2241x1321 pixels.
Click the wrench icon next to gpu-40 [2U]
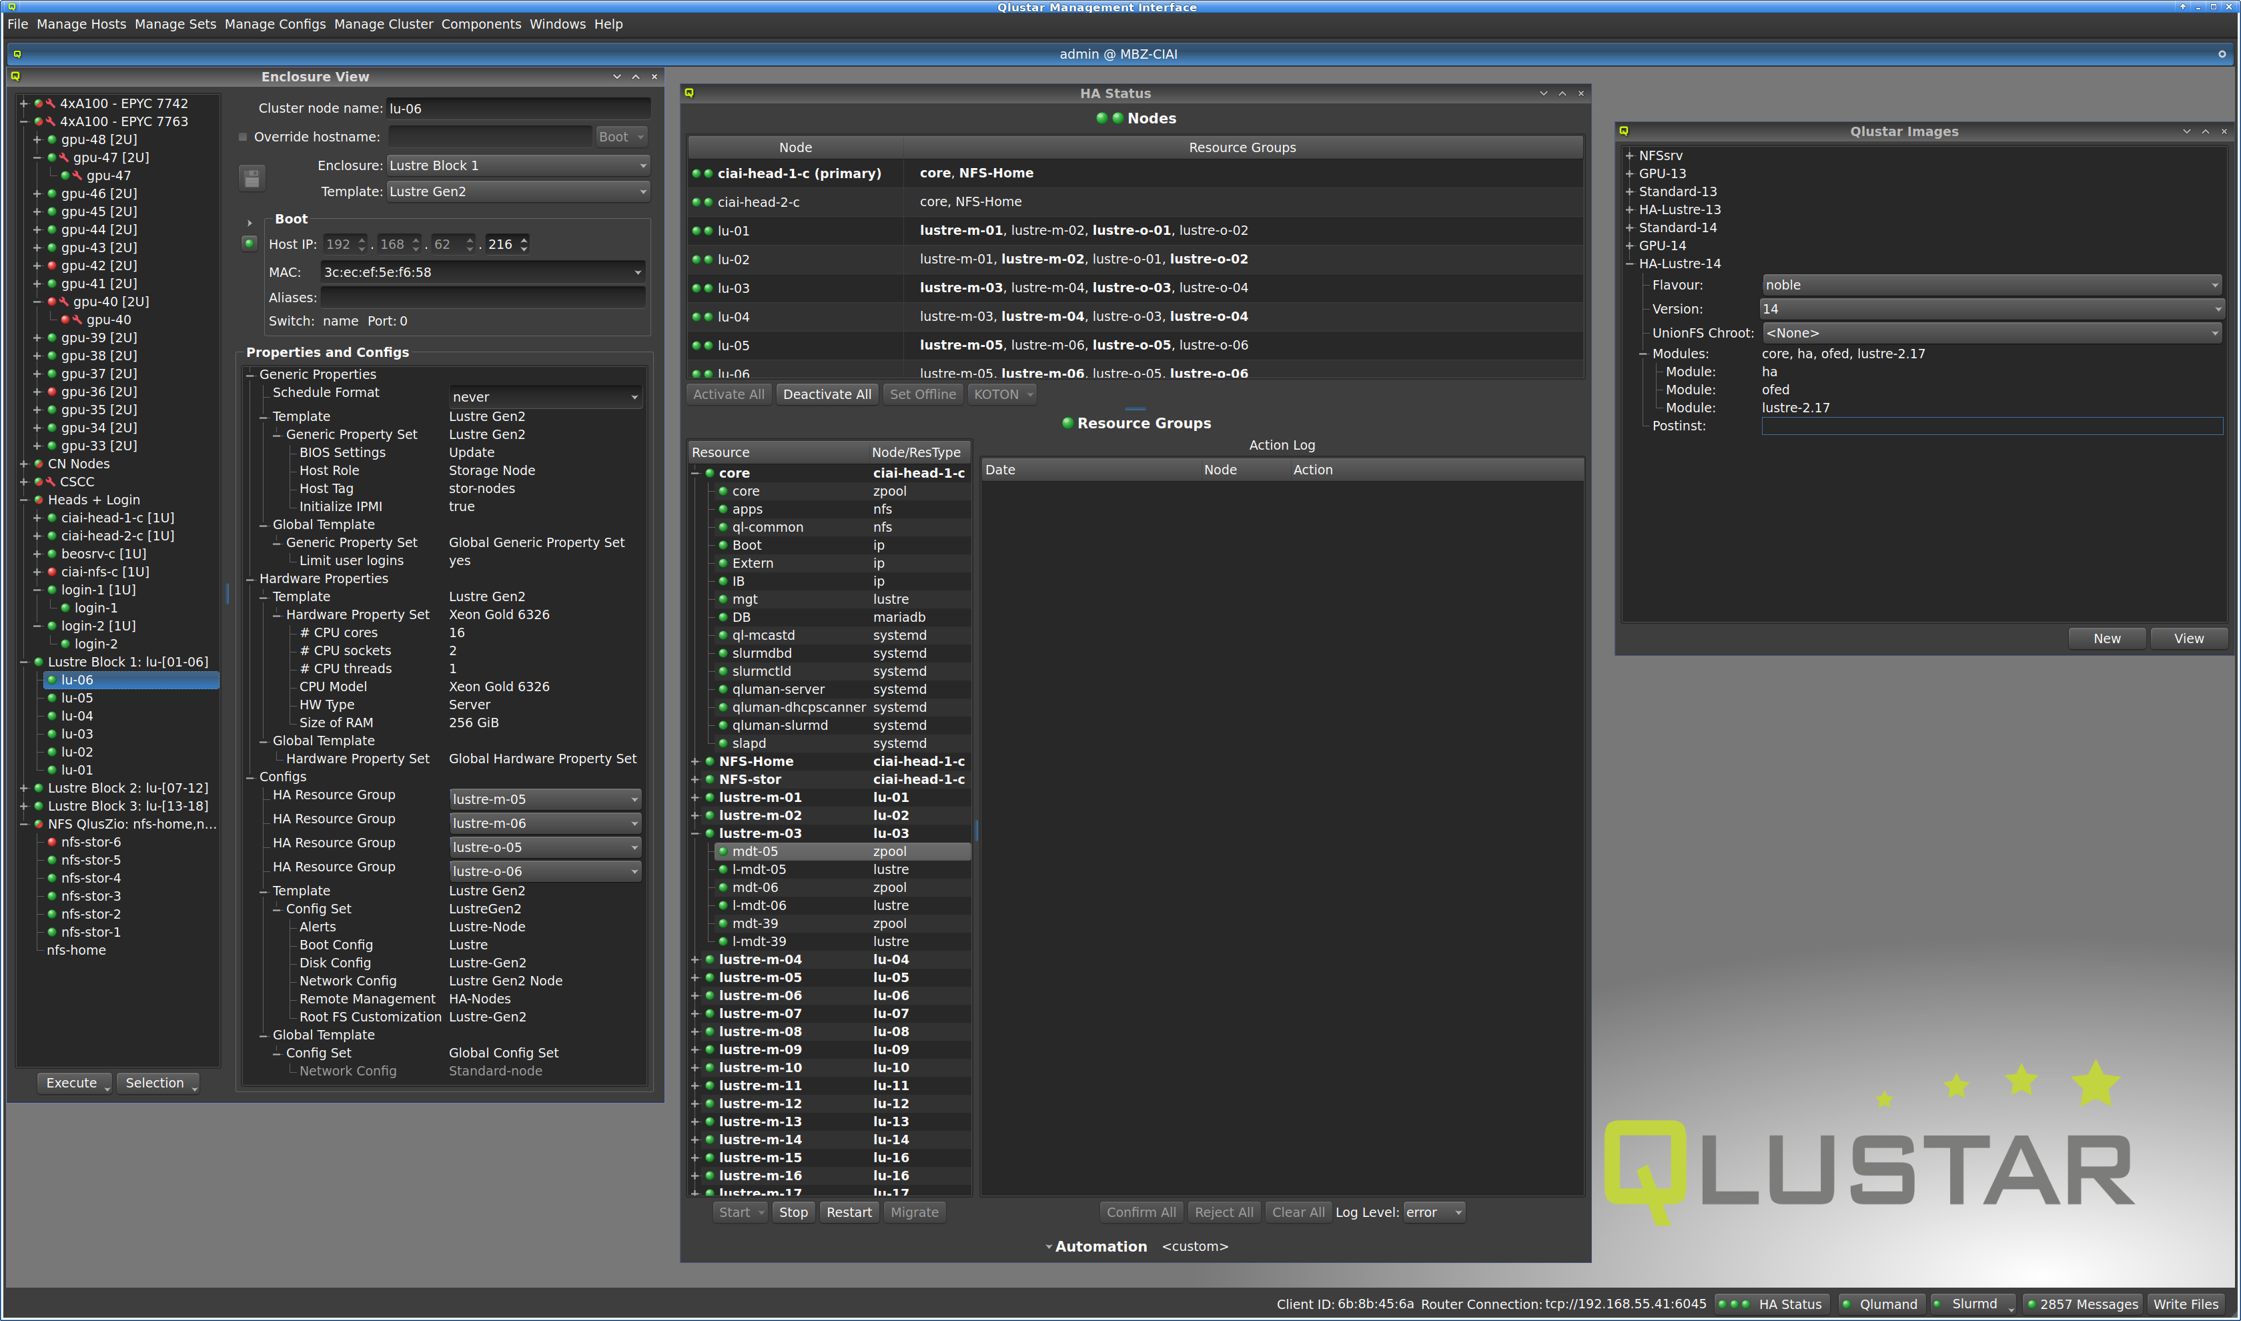tap(64, 302)
